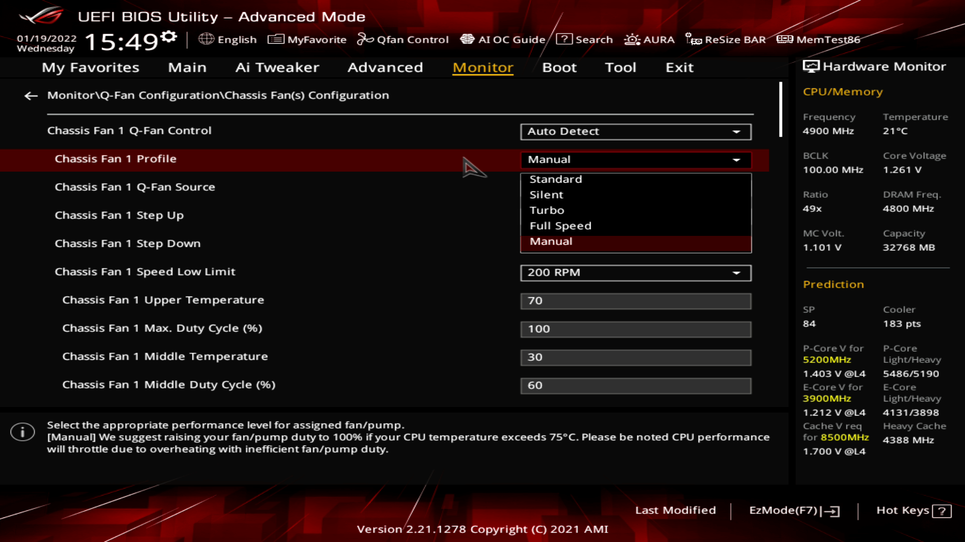
Task: Click the Hardware Monitor display icon
Action: click(x=811, y=67)
